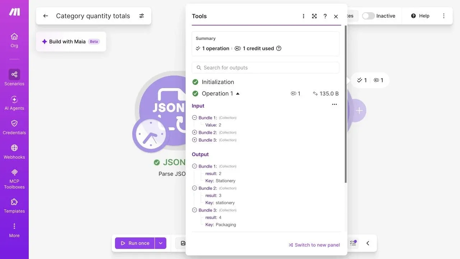Open the Make home logo
Image resolution: width=460 pixels, height=259 pixels.
coord(14,12)
